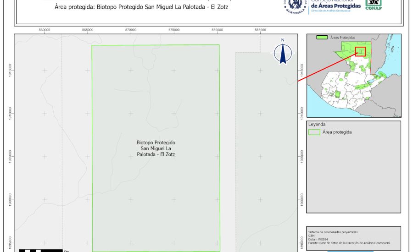Click the 'Leyenda' heading
Viewport: 413px width, 252px height.
click(317, 124)
